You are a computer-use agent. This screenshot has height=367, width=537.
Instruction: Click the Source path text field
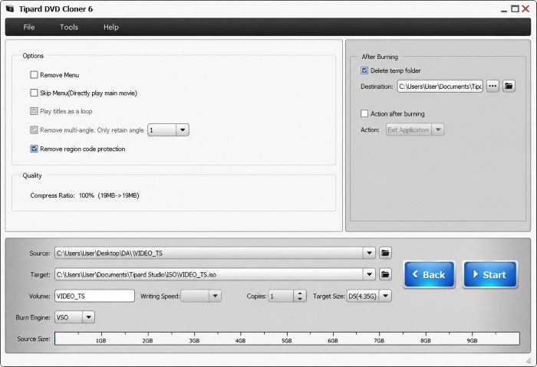(209, 253)
